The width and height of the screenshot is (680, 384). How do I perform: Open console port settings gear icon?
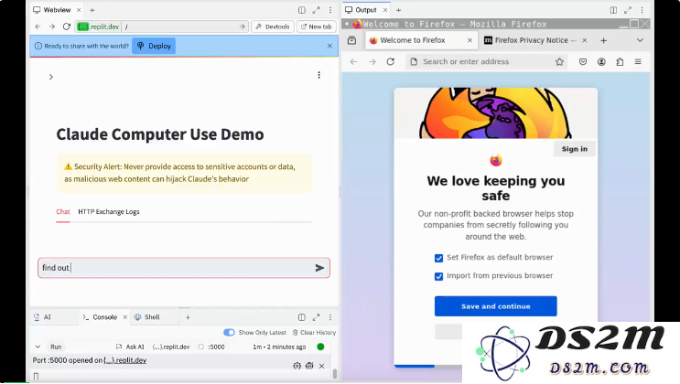pyautogui.click(x=297, y=366)
